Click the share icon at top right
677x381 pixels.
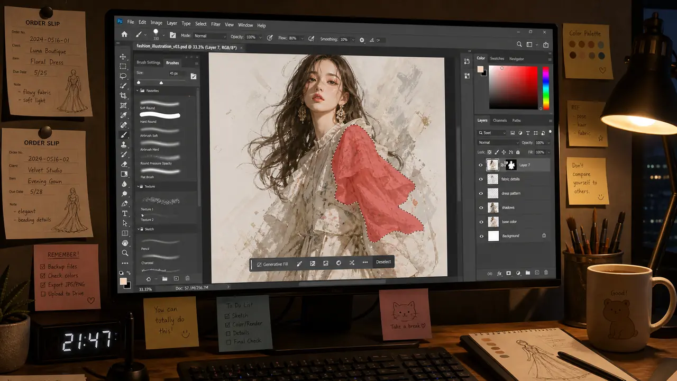coord(546,45)
